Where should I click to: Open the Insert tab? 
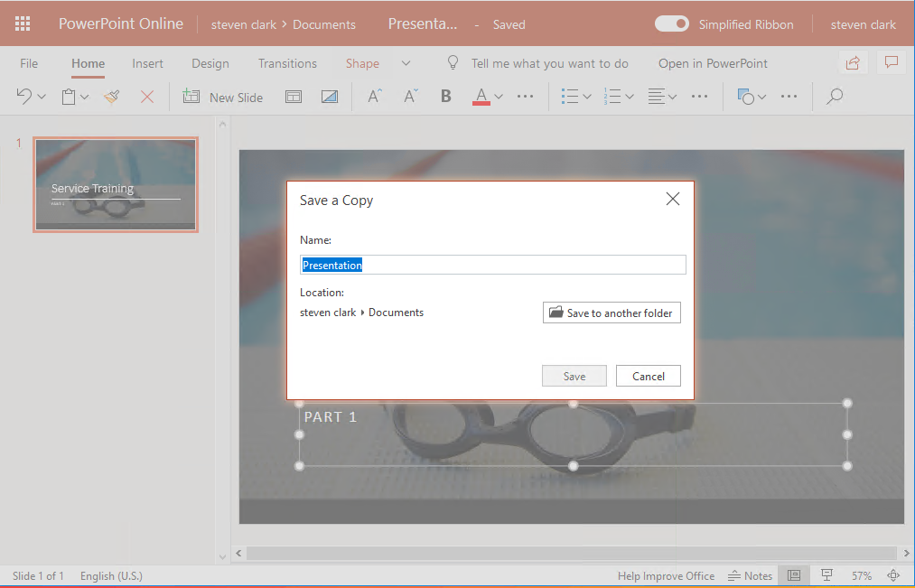click(147, 63)
